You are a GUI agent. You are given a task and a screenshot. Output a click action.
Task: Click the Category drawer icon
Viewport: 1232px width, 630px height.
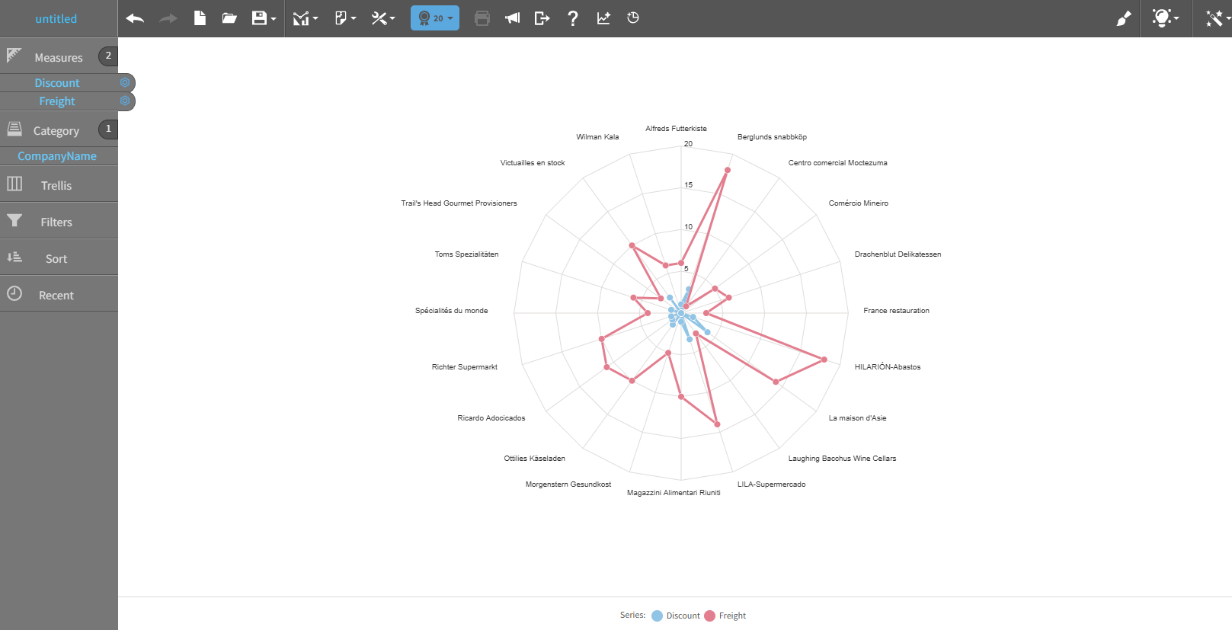click(14, 129)
